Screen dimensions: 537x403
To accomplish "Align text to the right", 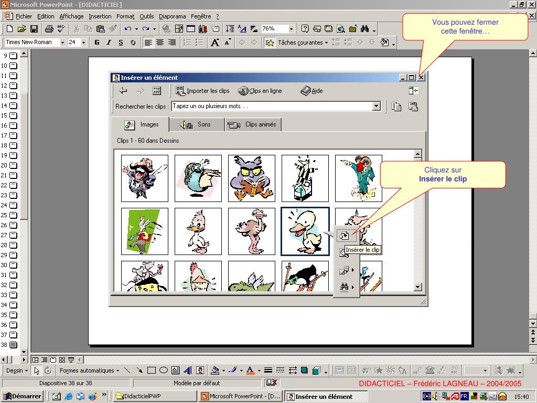I will click(172, 43).
